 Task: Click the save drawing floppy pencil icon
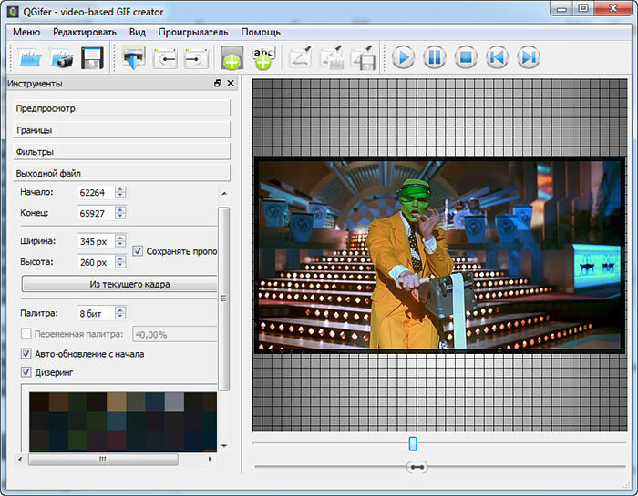point(363,57)
